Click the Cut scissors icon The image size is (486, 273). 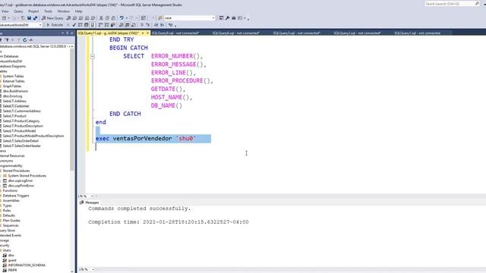tap(101, 18)
